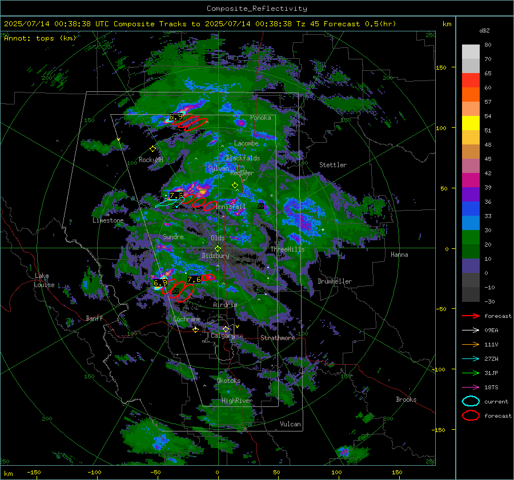The image size is (514, 480).
Task: Click the blue 33-36 dBZ color swatch
Action: (x=471, y=209)
